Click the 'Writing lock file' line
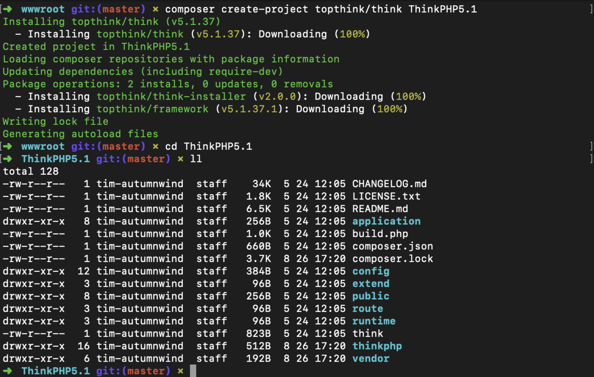 [56, 122]
